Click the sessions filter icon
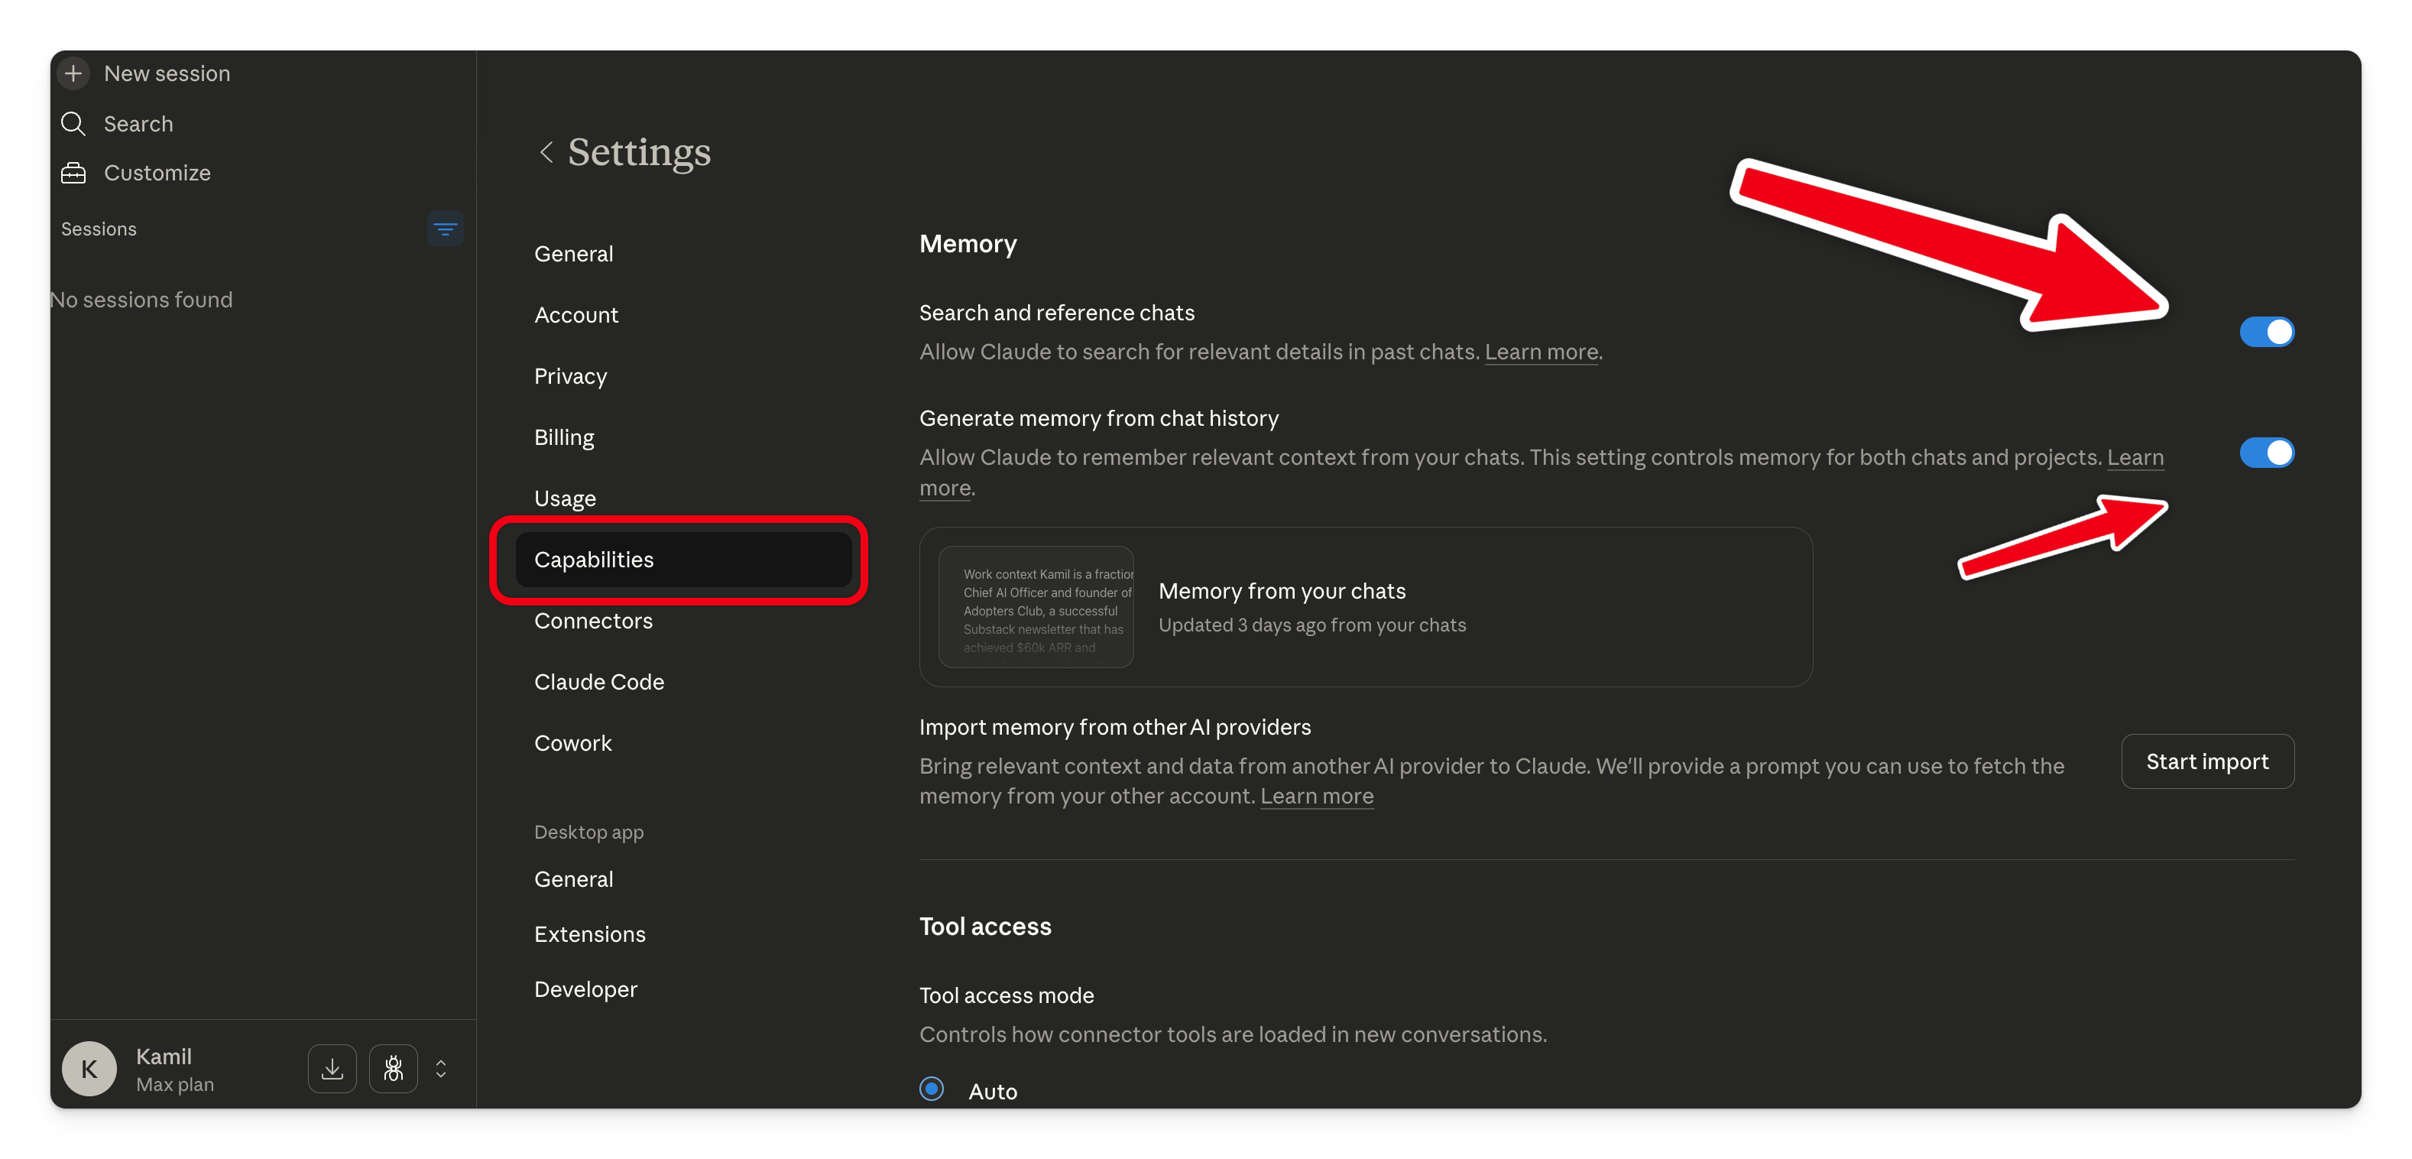This screenshot has height=1159, width=2412. coord(445,229)
